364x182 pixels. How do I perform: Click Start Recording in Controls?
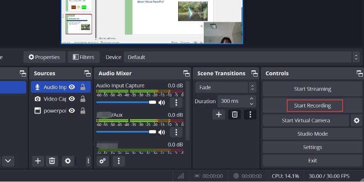[x=312, y=106]
